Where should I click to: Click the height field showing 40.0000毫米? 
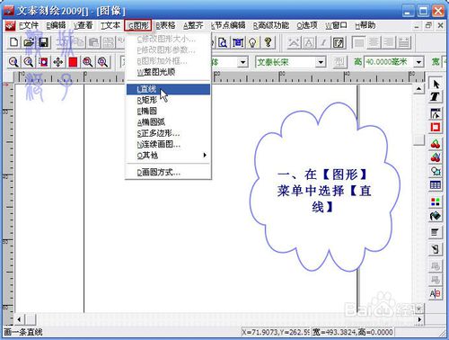click(x=390, y=62)
